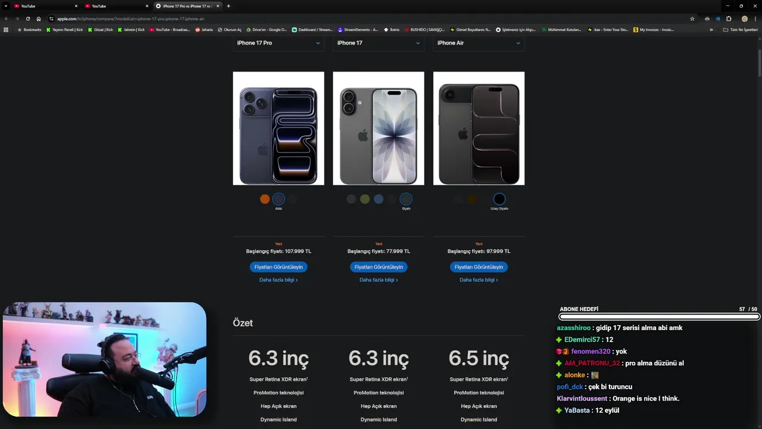The height and width of the screenshot is (429, 762).
Task: Close the first YouTube tab
Action: tap(76, 6)
